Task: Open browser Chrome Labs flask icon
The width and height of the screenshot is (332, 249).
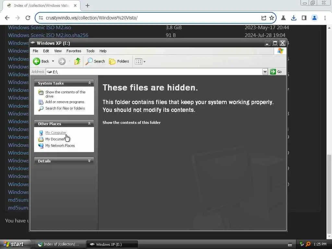Action: pos(283,18)
